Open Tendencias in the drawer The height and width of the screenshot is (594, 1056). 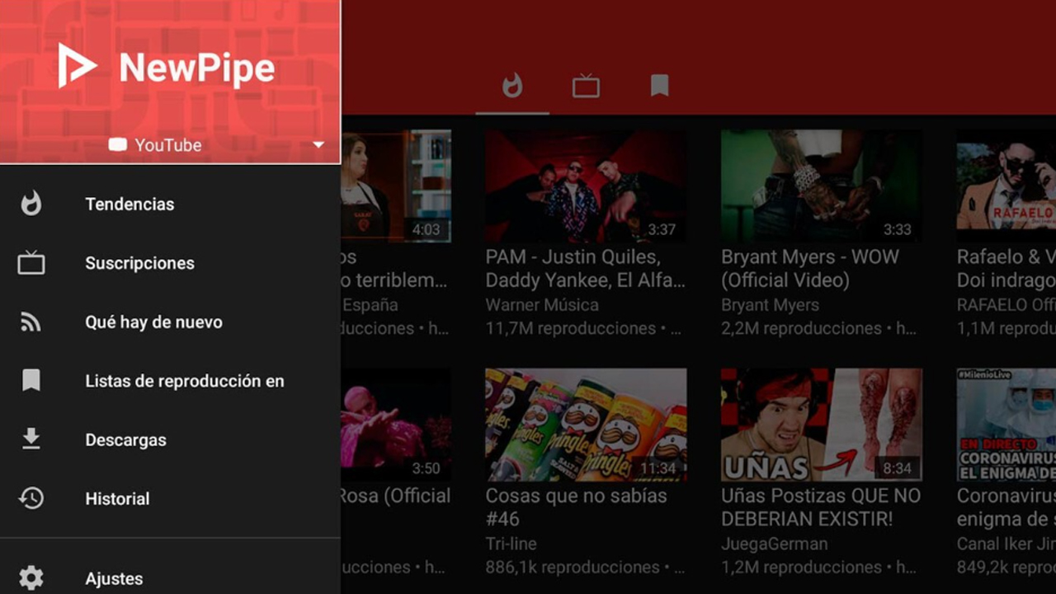130,204
